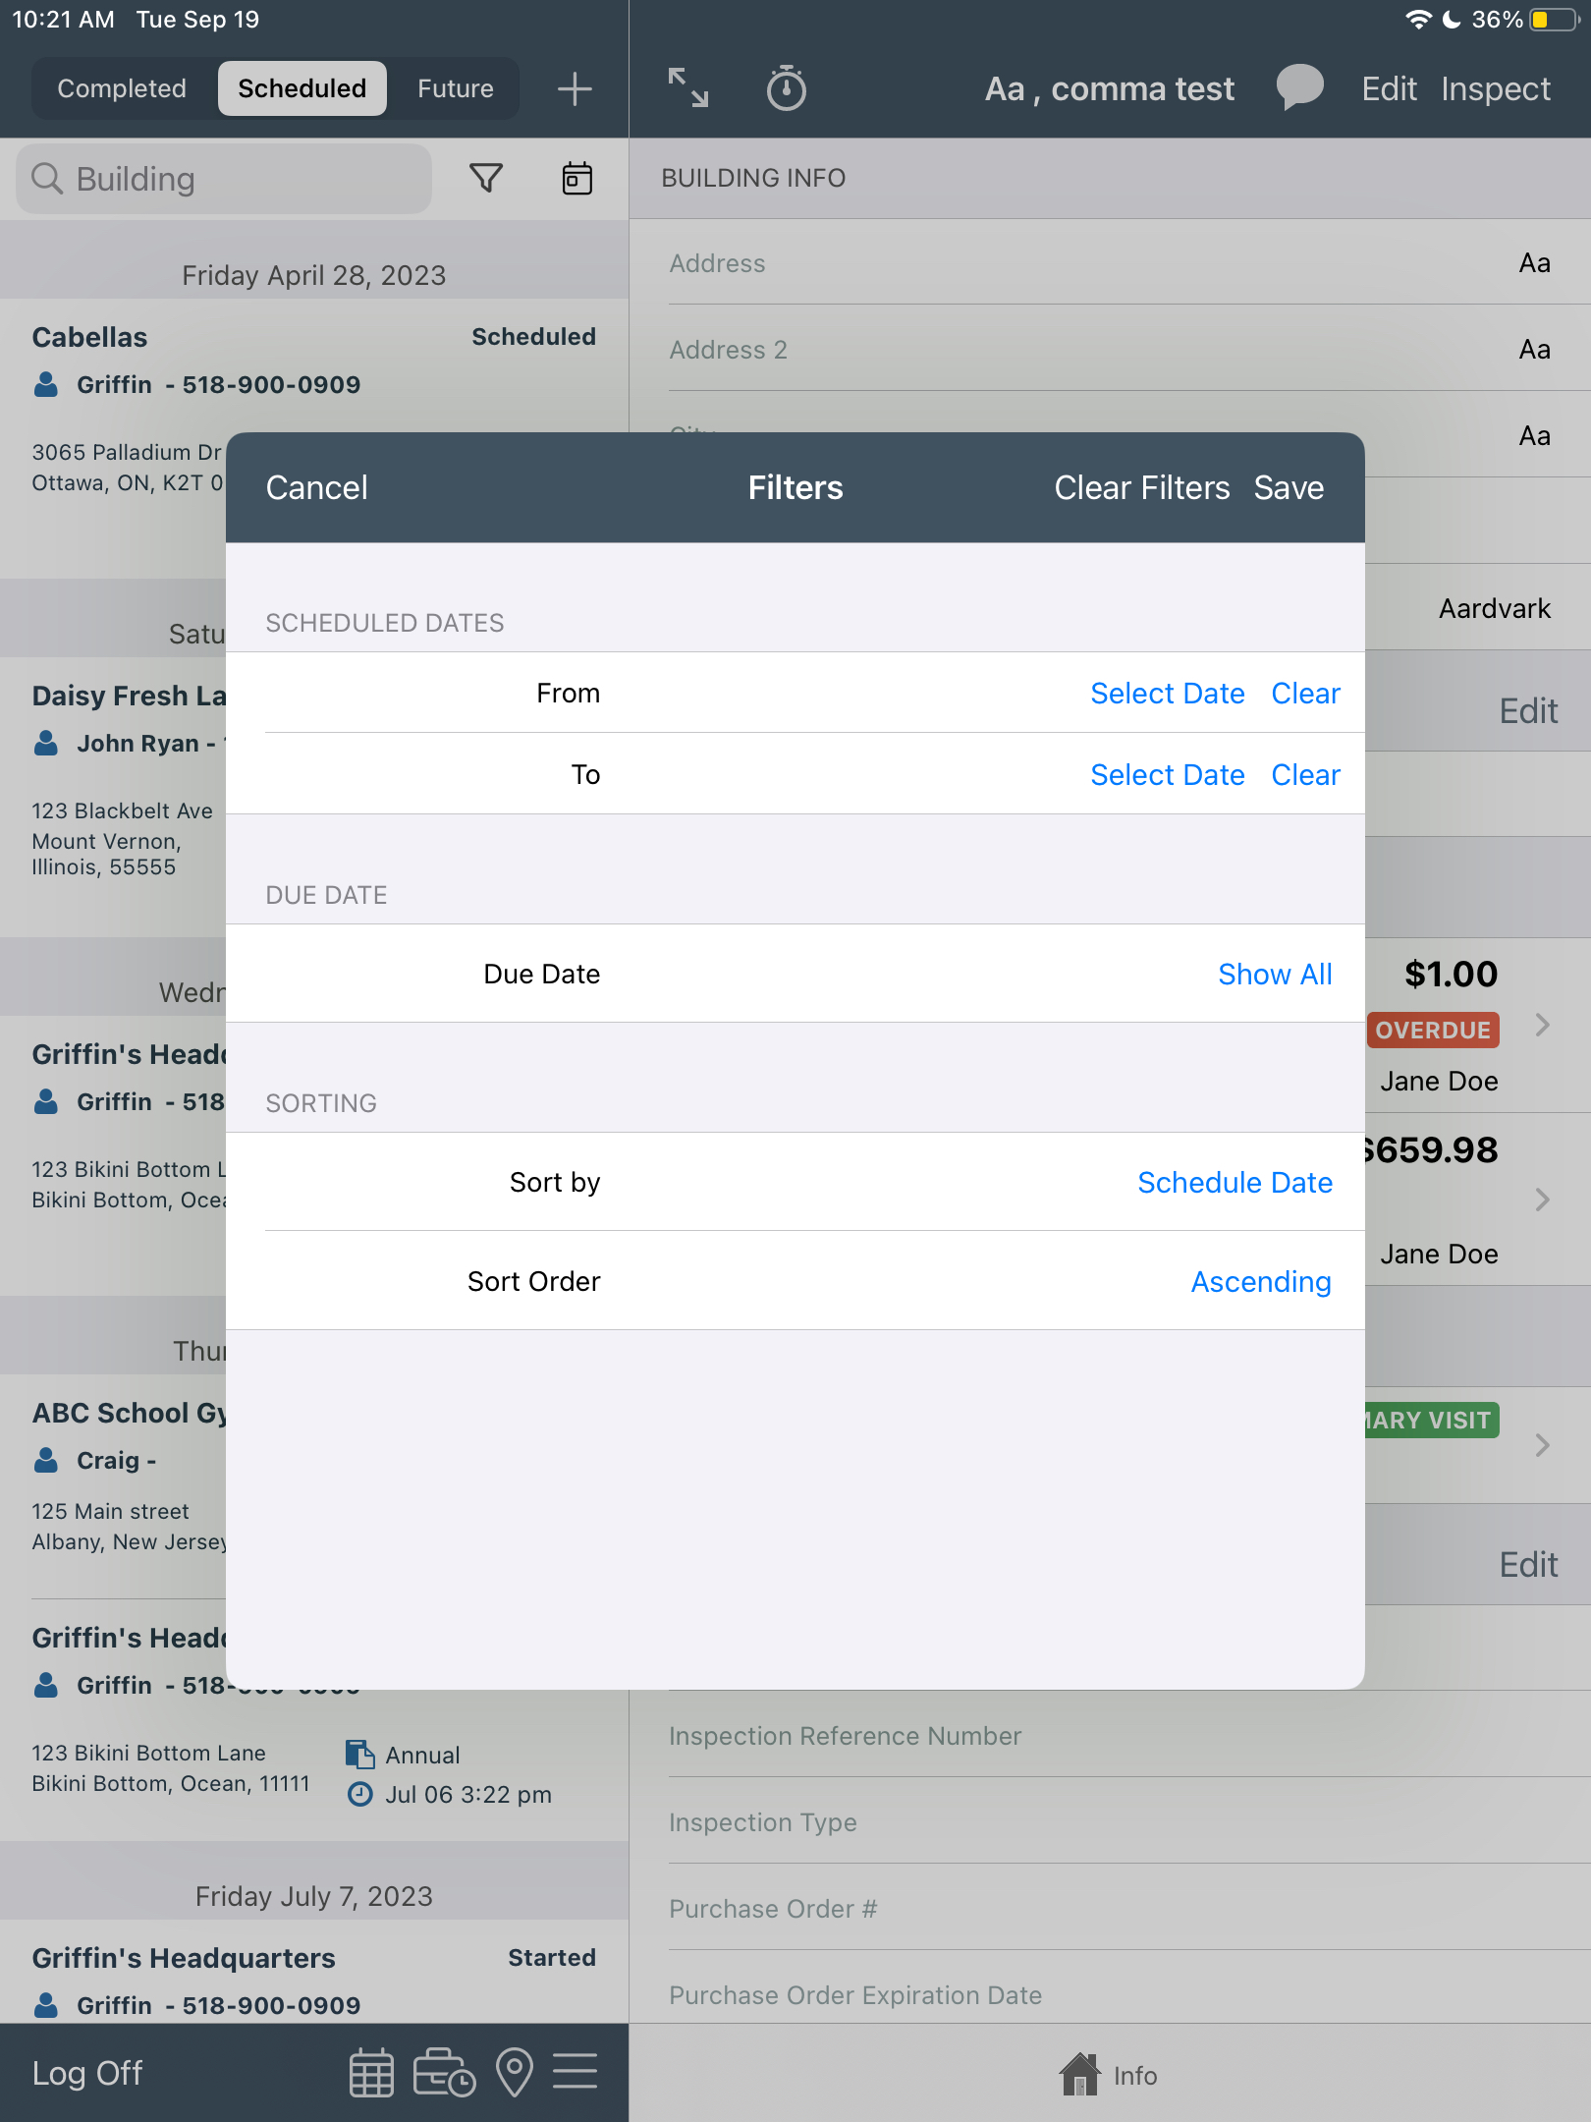This screenshot has width=1591, height=2122.
Task: Open the stopwatch timer icon
Action: tap(786, 89)
